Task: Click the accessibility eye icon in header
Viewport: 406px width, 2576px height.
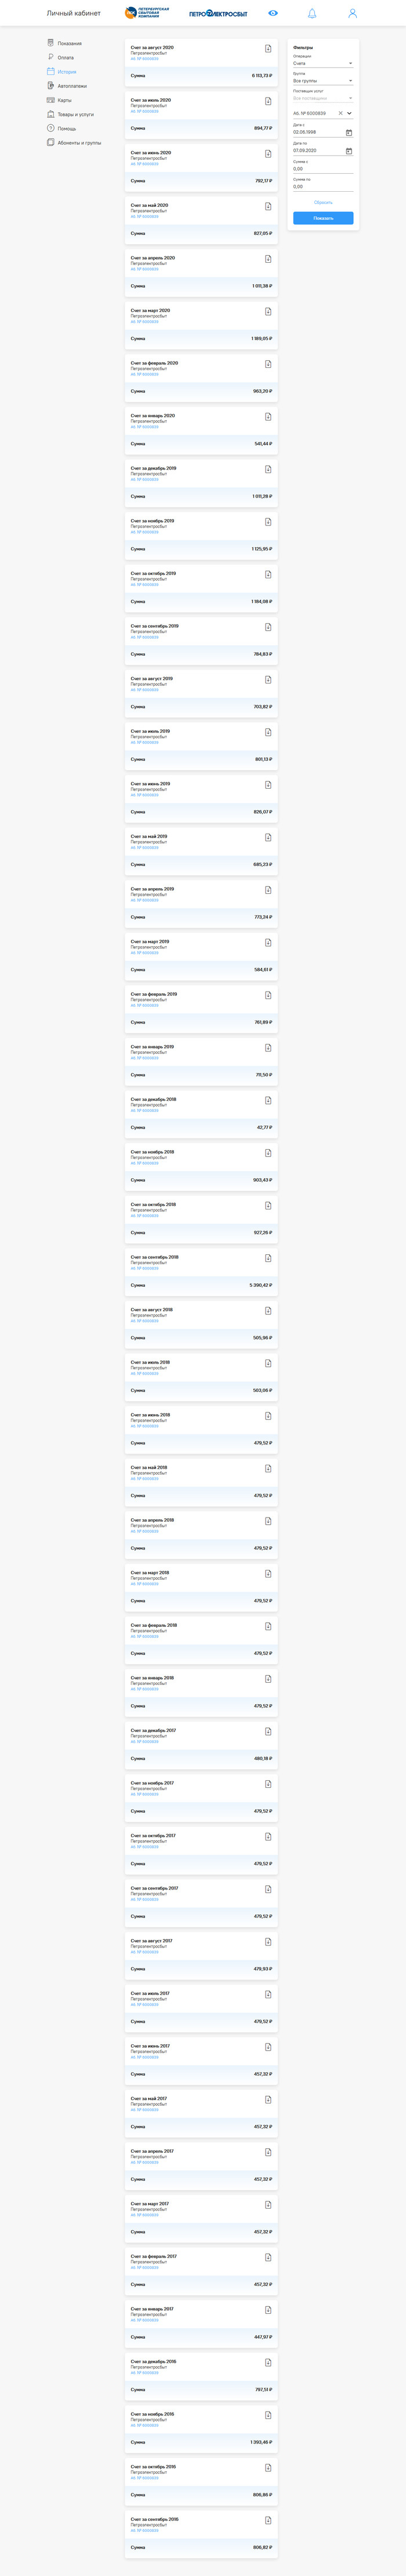Action: (273, 13)
